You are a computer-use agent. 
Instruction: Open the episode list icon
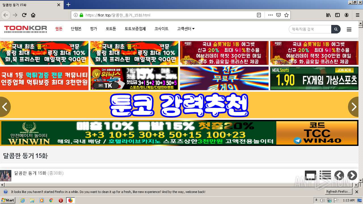click(x=325, y=175)
